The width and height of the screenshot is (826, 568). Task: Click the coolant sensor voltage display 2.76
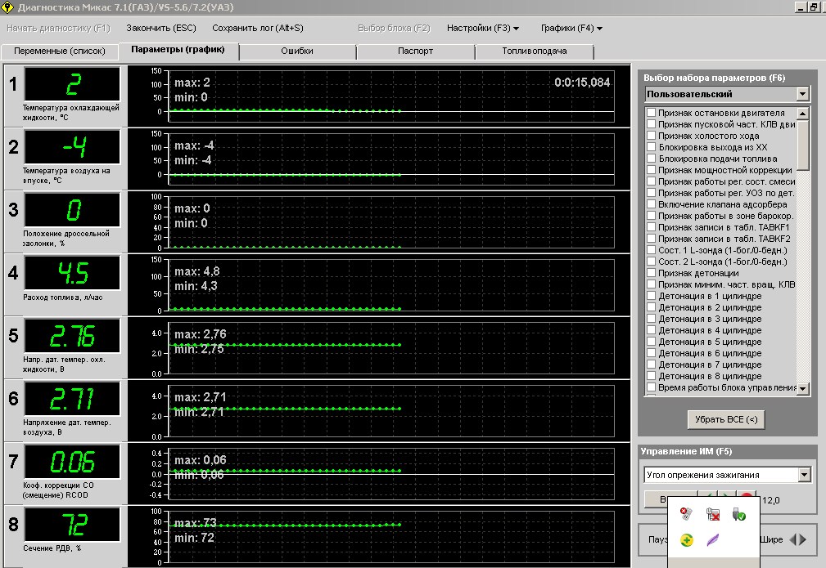point(72,336)
